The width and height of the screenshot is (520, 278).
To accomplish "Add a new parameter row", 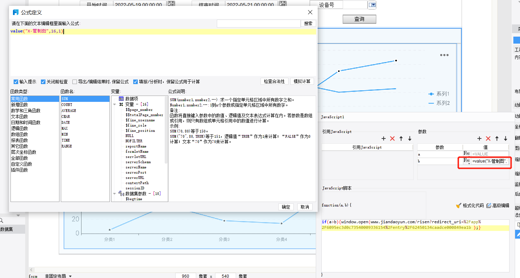I will (x=479, y=138).
